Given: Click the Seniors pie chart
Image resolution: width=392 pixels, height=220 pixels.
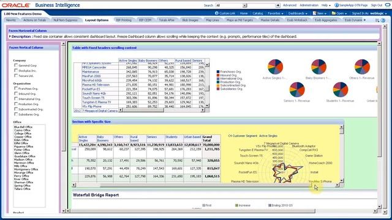Looking at the screenshot, I should 296,90.
